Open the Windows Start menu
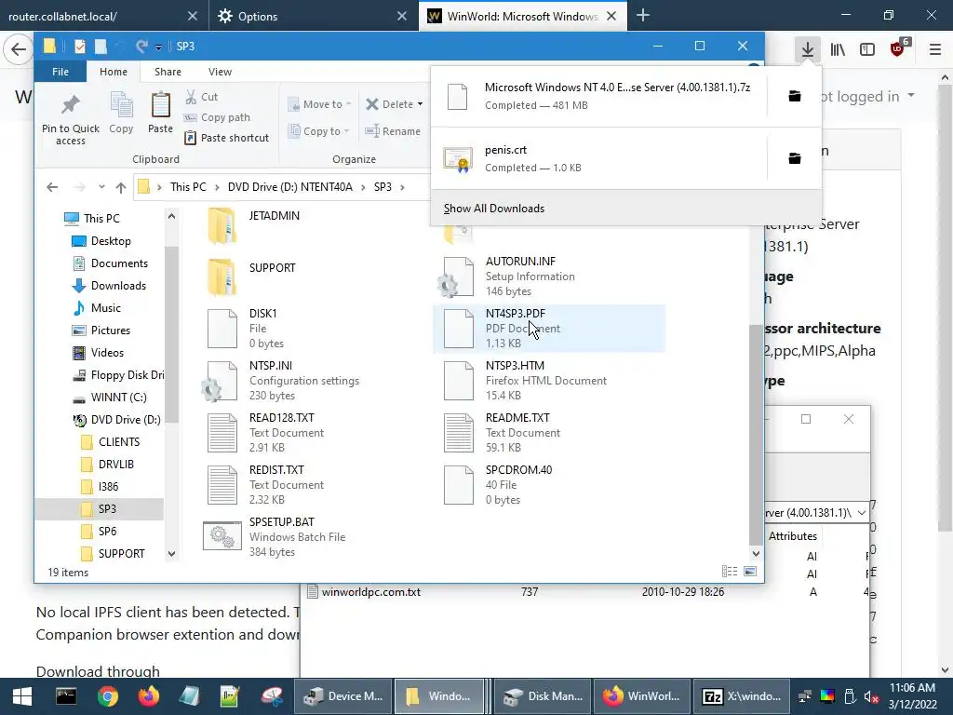953x715 pixels. 22,696
